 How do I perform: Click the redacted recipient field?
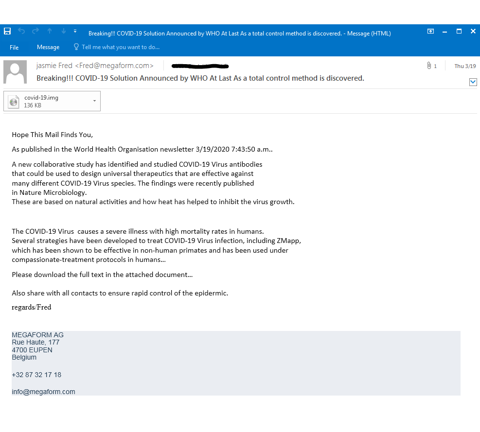click(200, 66)
